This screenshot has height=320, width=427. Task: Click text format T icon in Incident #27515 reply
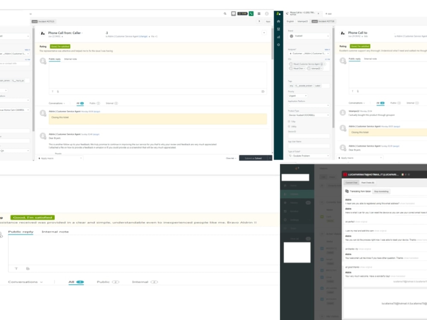click(x=53, y=91)
